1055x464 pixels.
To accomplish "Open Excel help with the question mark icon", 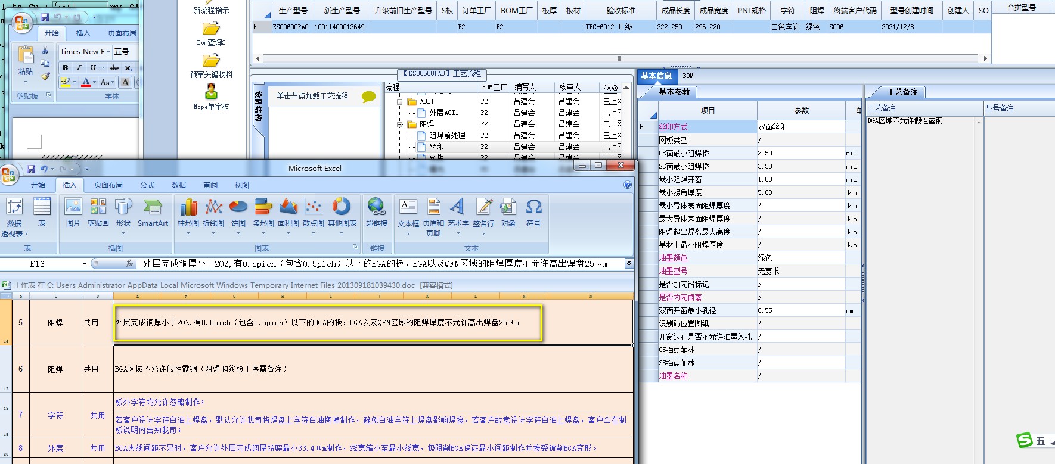I will point(627,185).
